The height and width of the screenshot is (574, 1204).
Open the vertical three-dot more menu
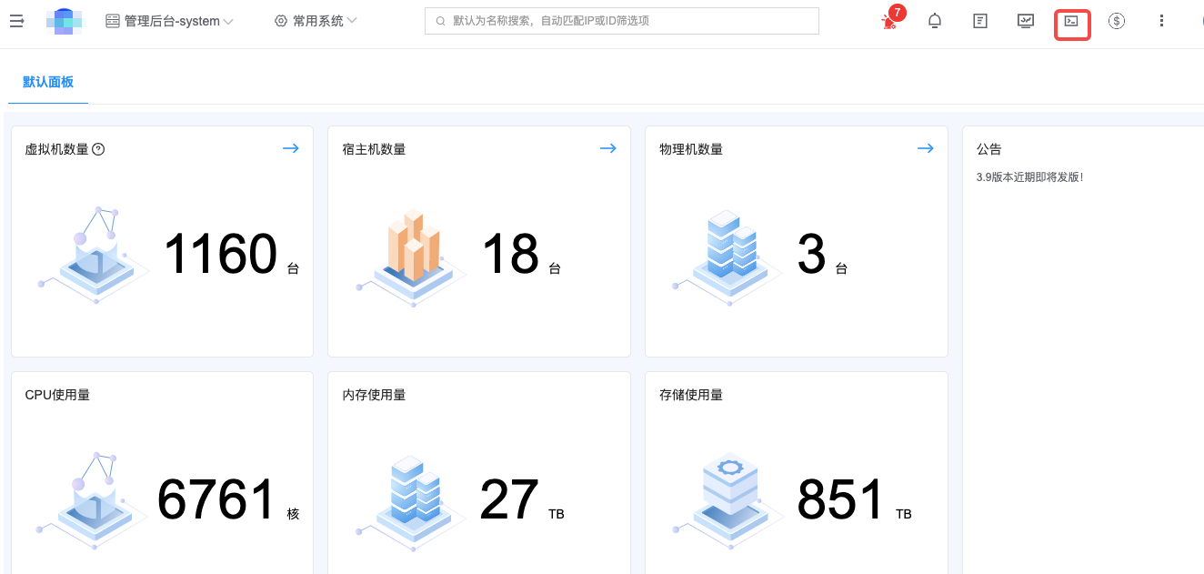click(1161, 21)
